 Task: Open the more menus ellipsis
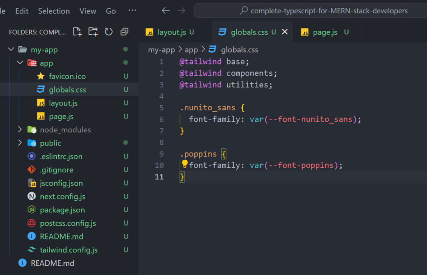point(132,11)
